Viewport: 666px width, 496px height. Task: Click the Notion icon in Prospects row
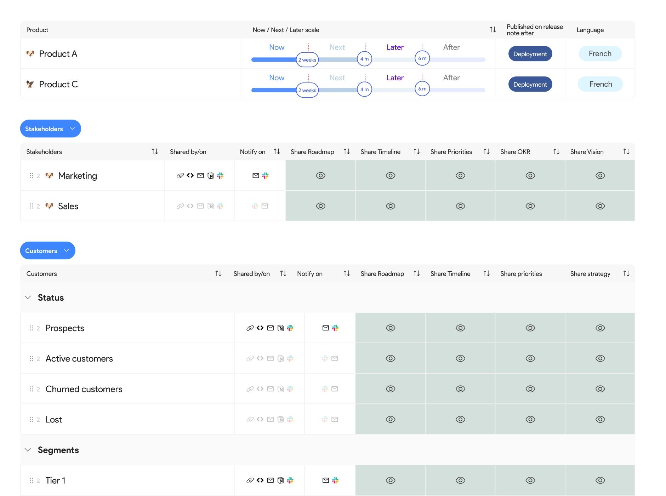tap(280, 328)
